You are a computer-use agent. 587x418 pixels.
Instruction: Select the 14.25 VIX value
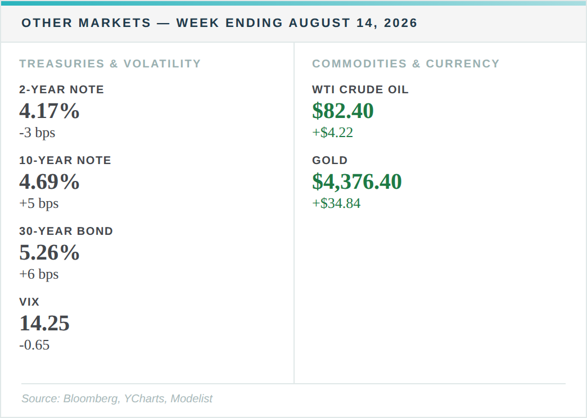[x=44, y=323]
